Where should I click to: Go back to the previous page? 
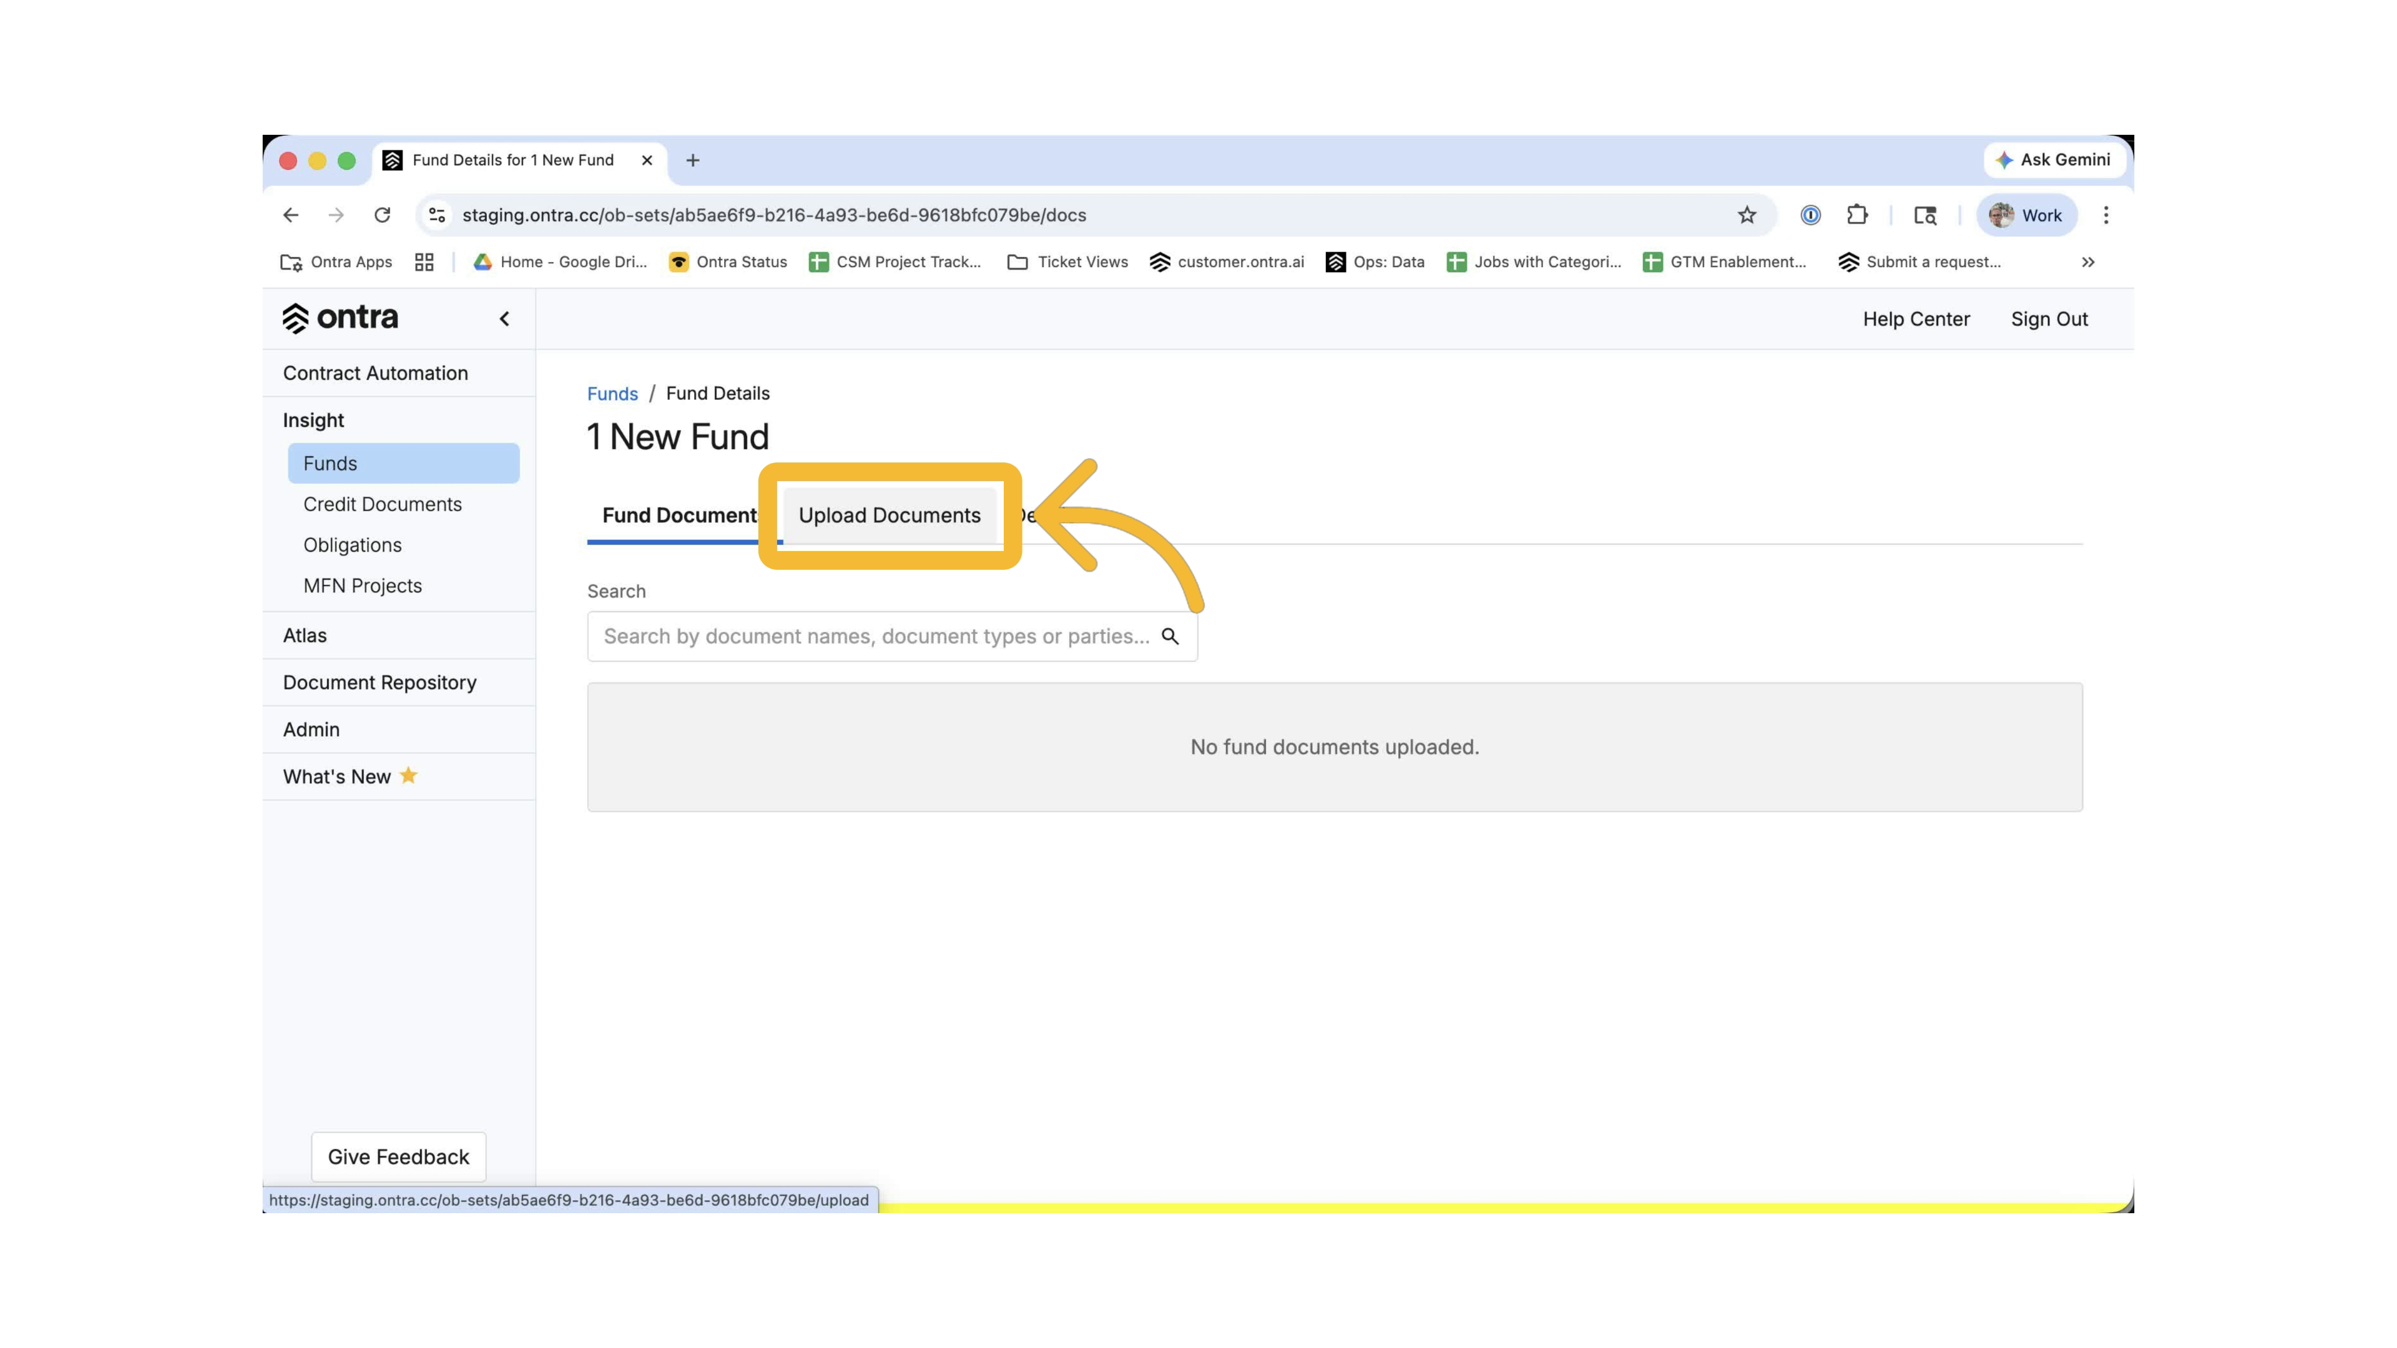click(x=292, y=215)
